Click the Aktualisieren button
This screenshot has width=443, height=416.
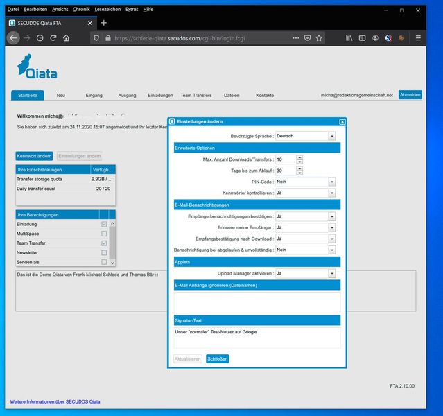tap(187, 359)
